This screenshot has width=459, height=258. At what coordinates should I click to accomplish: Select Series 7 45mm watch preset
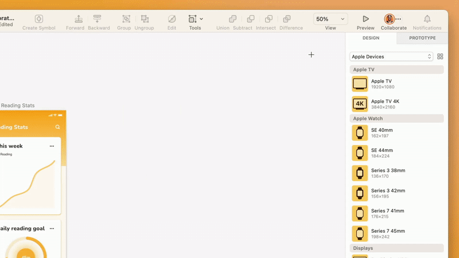(396, 234)
